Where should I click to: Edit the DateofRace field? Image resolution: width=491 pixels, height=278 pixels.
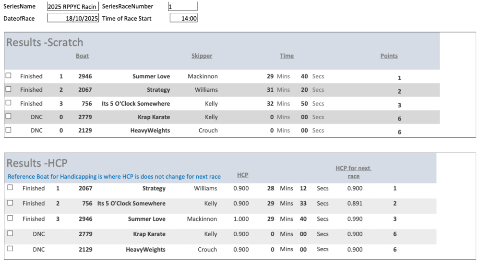(73, 18)
